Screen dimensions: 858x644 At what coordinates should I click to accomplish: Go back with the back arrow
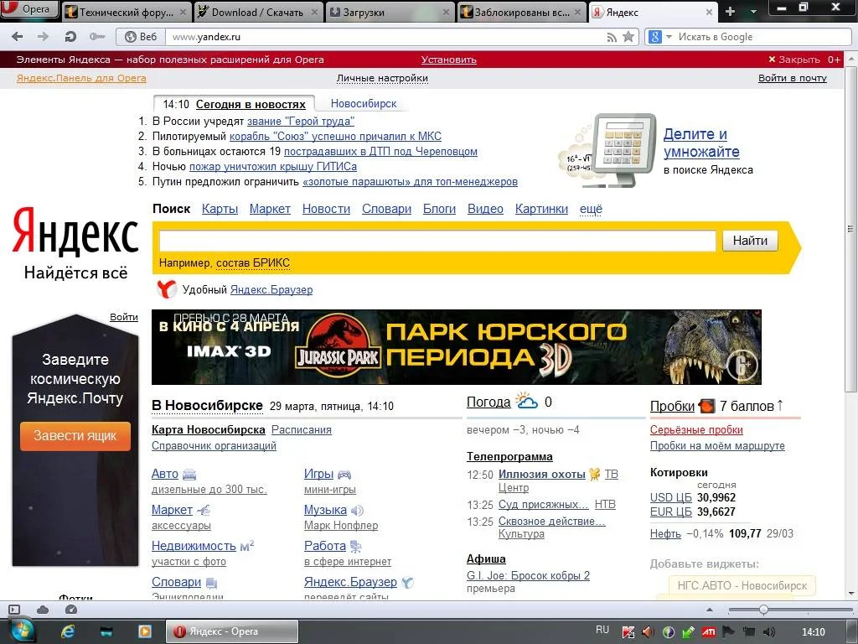tap(17, 37)
